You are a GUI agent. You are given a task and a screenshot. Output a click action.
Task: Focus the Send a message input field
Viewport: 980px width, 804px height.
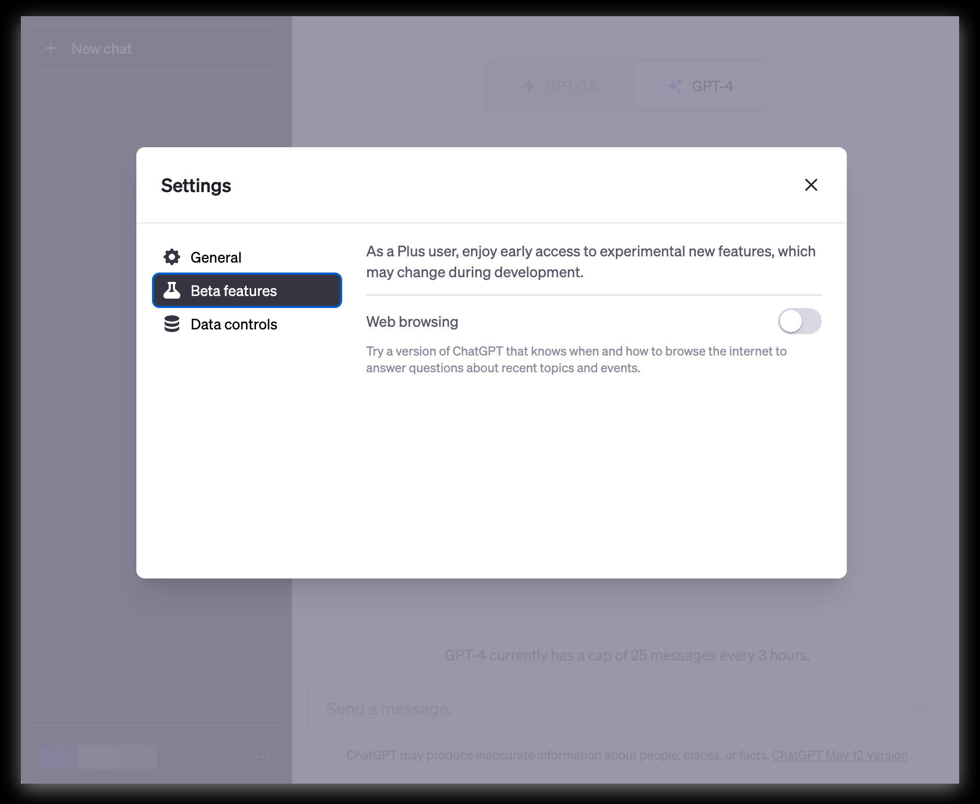coord(627,709)
